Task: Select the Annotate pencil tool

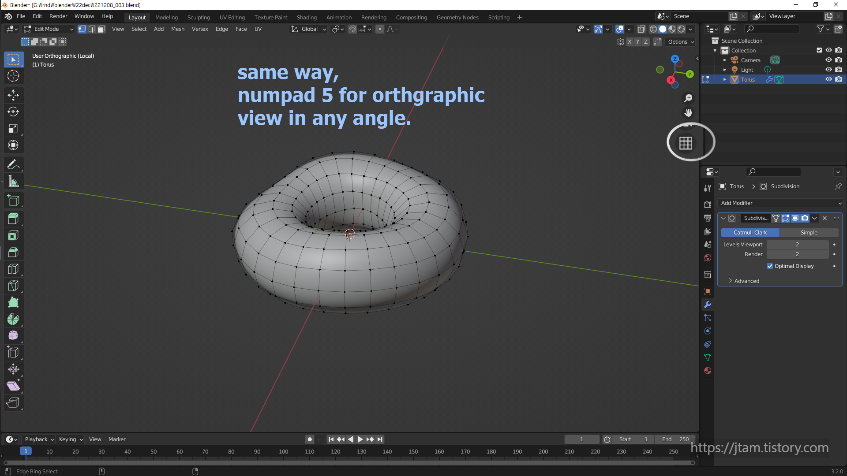Action: [x=13, y=164]
